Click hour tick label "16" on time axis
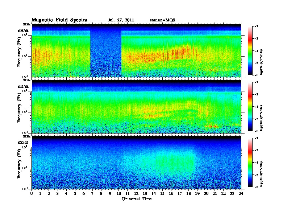 pos(171,193)
